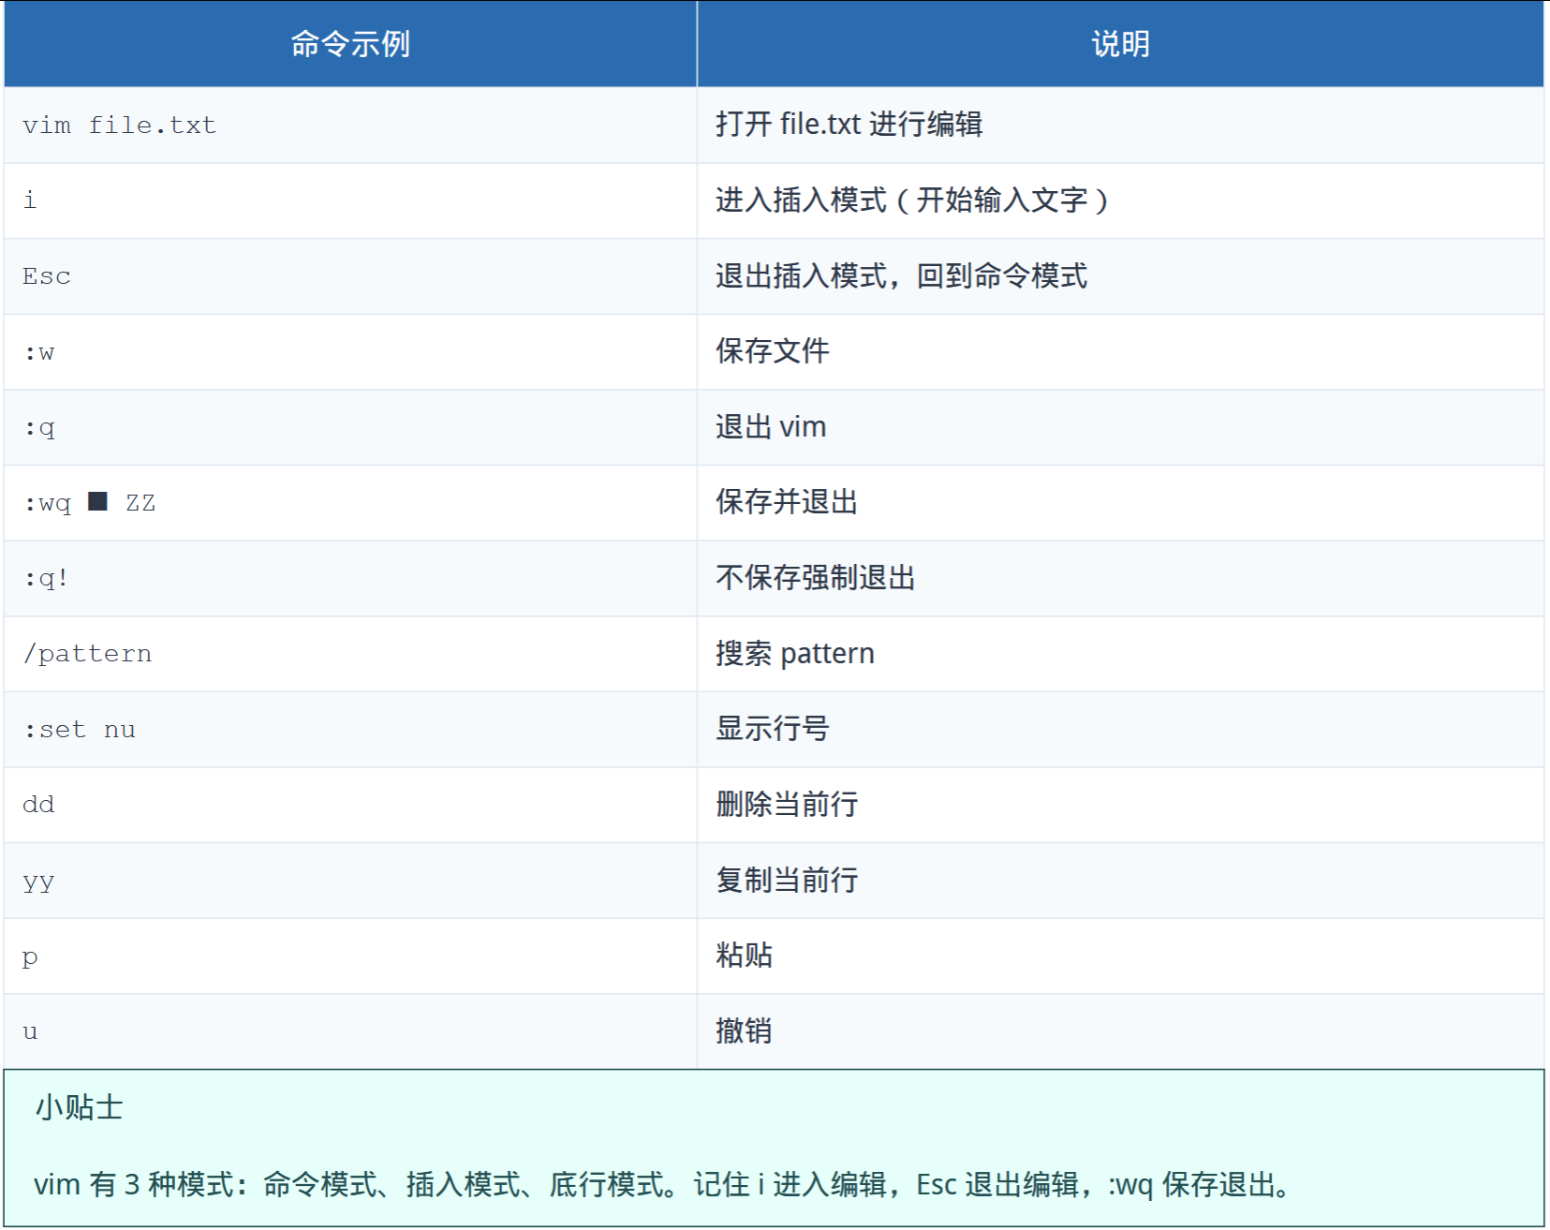Click the description '删除当前行'
1550x1230 pixels.
click(787, 805)
